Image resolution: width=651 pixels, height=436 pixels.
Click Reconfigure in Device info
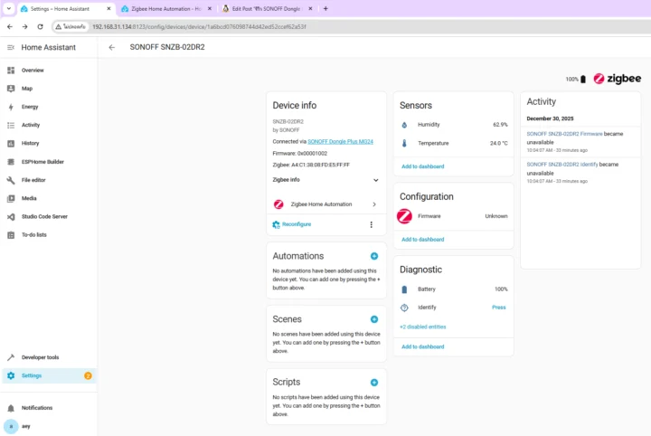(x=296, y=224)
